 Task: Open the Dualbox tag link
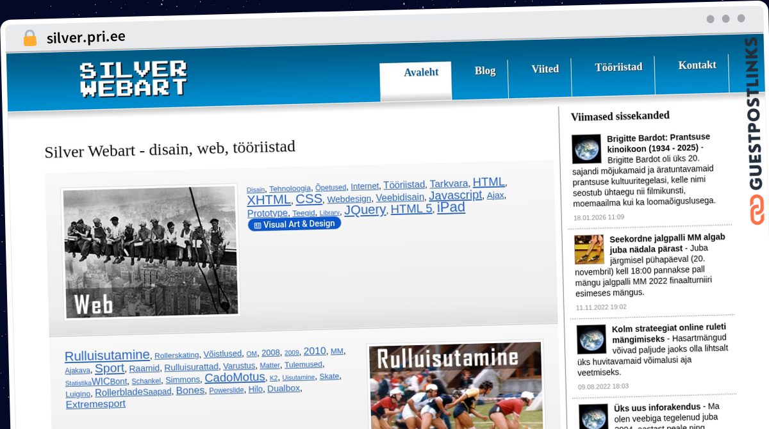[283, 388]
